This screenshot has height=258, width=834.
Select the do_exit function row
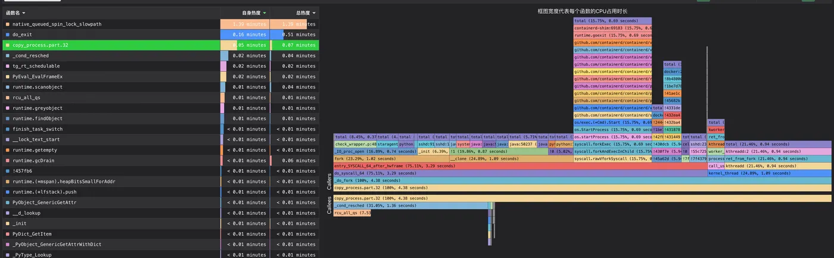tap(160, 35)
